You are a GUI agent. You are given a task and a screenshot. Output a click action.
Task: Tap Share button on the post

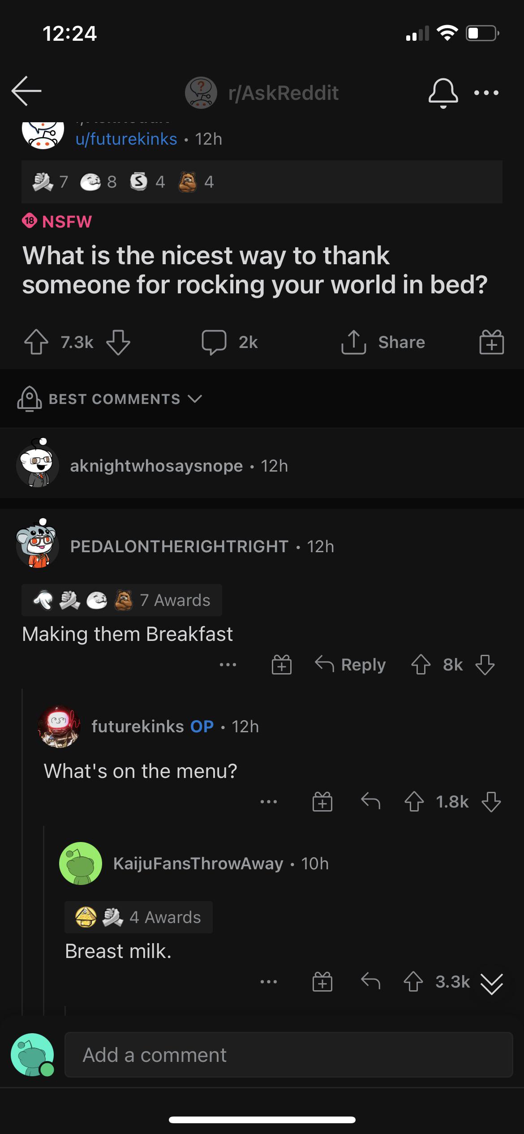click(x=384, y=342)
